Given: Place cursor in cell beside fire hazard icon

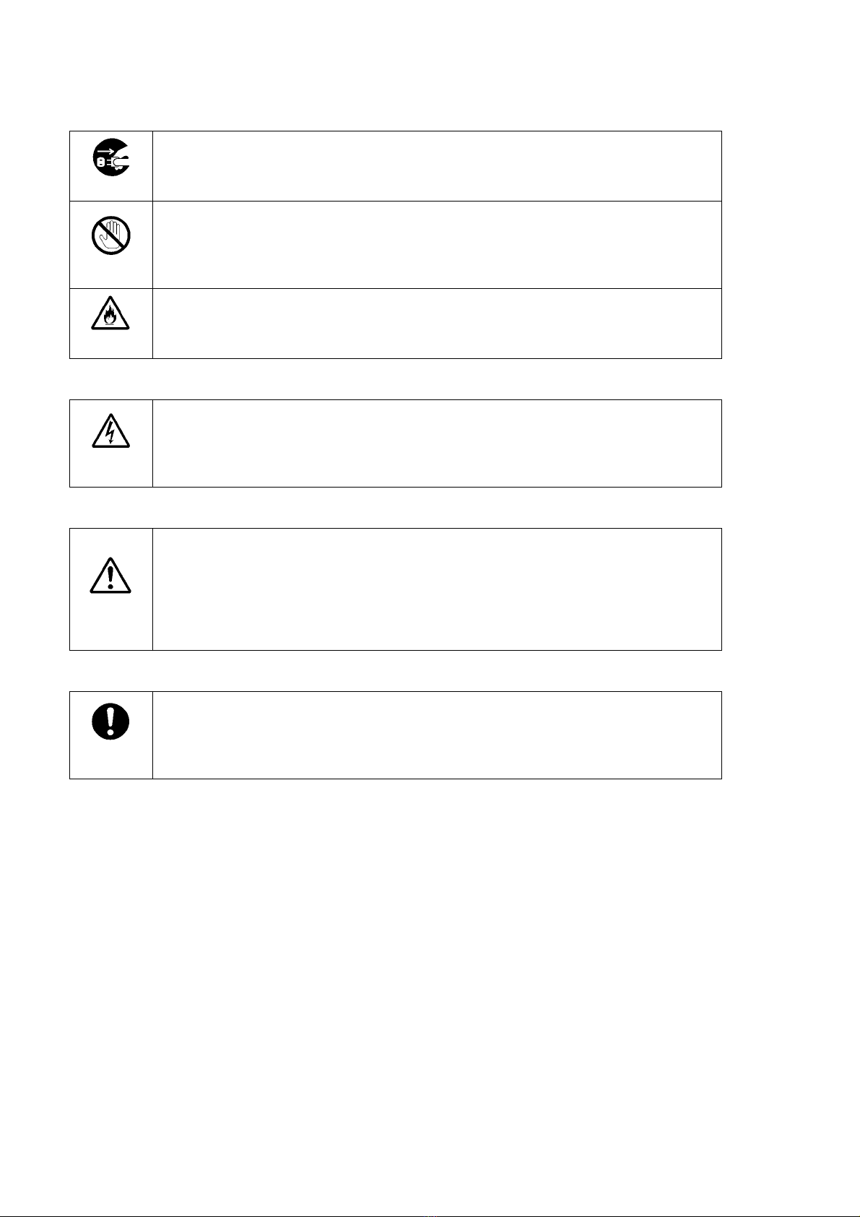Looking at the screenshot, I should pyautogui.click(x=437, y=324).
